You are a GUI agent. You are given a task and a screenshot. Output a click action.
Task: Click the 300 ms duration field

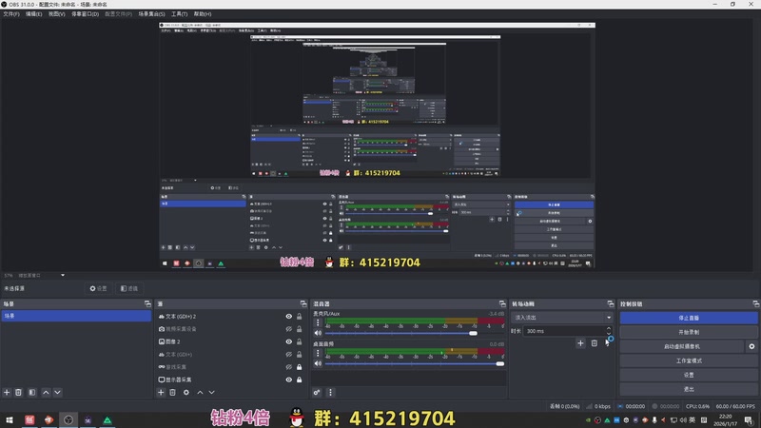564,331
